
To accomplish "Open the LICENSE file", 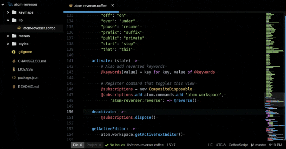I will [x=25, y=69].
